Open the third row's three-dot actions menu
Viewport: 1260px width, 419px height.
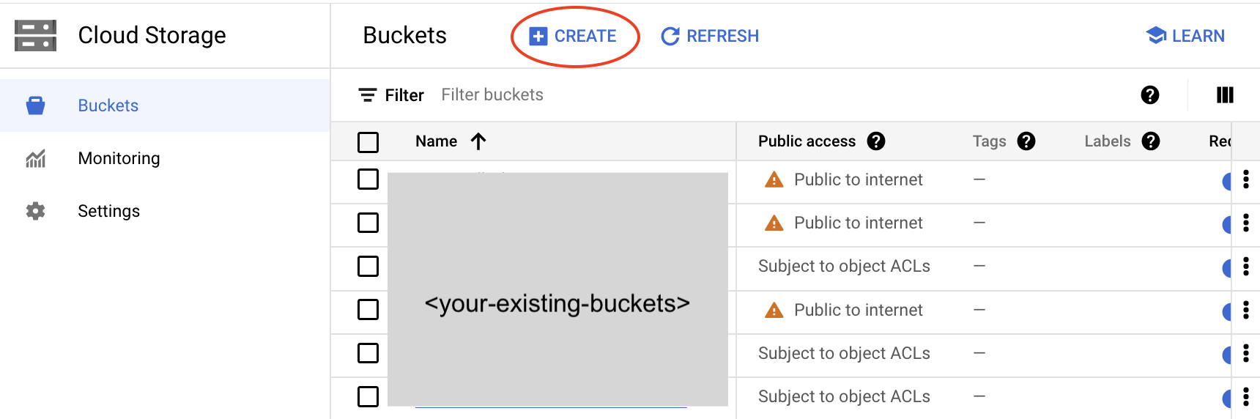(1245, 267)
